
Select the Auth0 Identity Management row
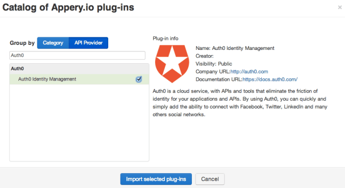tap(79, 79)
